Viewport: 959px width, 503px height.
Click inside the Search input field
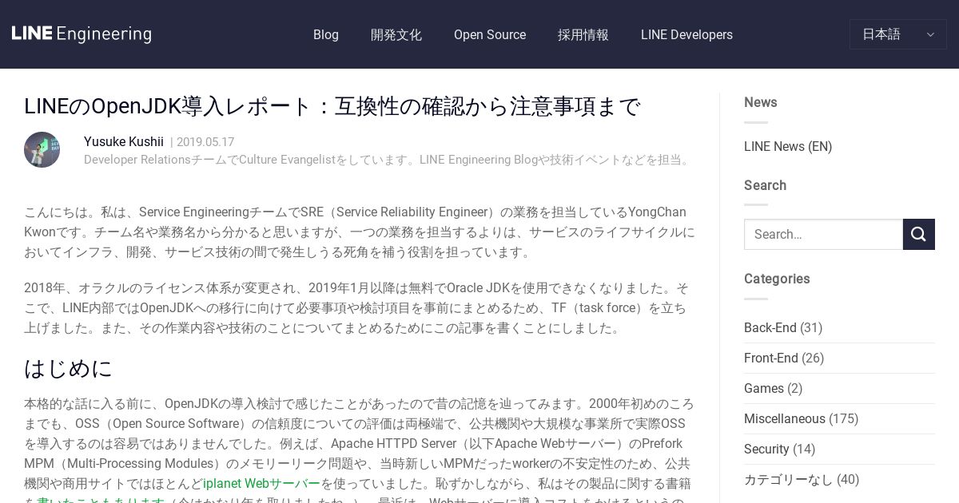click(x=823, y=234)
